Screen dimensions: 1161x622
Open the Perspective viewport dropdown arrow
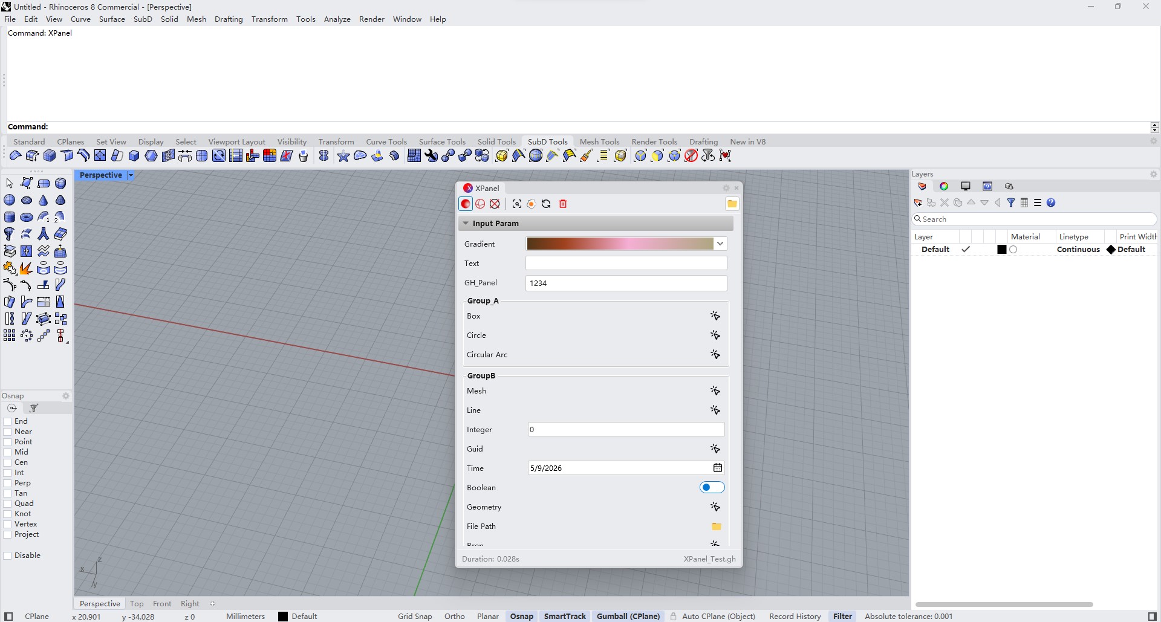coord(130,175)
